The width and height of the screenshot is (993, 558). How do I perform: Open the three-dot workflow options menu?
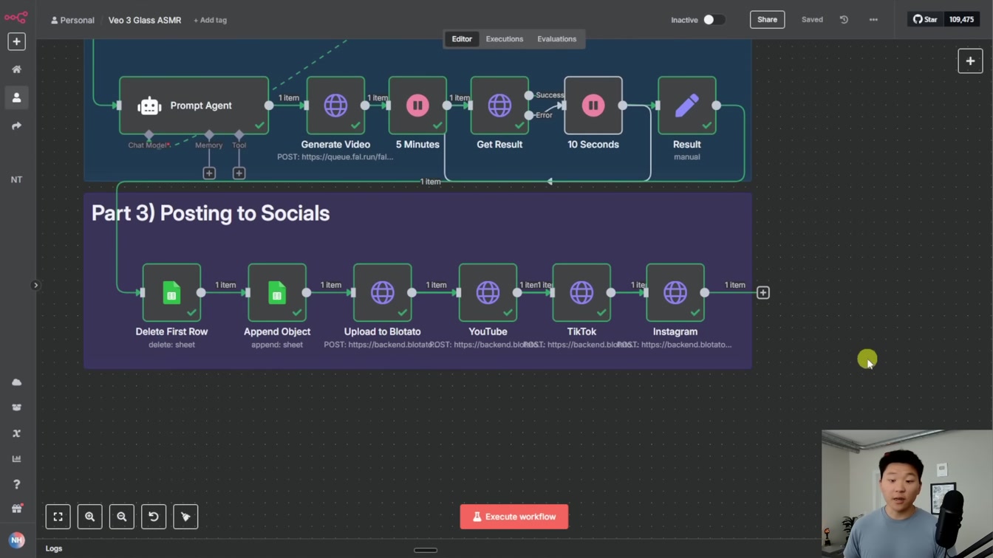[x=873, y=20]
